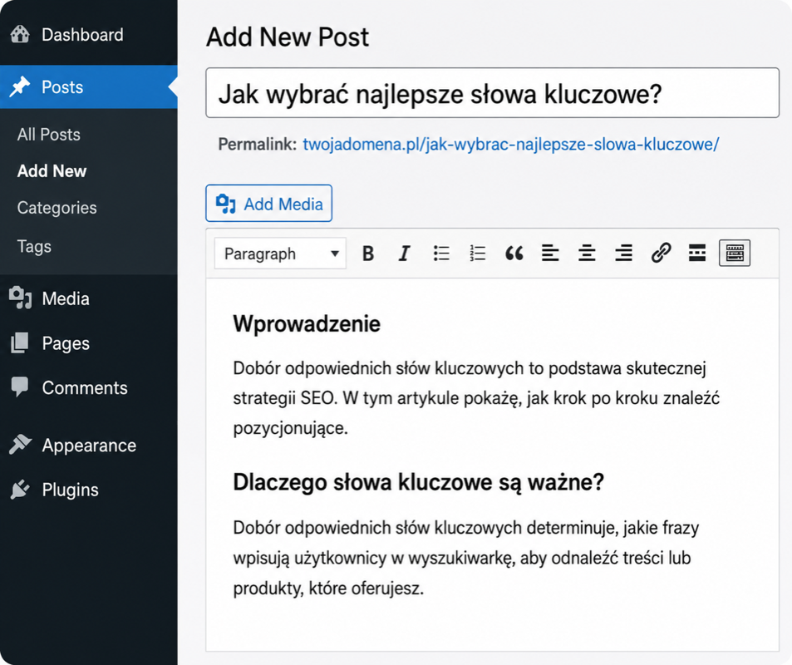The image size is (792, 665).
Task: Insert a bulleted list
Action: click(x=441, y=254)
